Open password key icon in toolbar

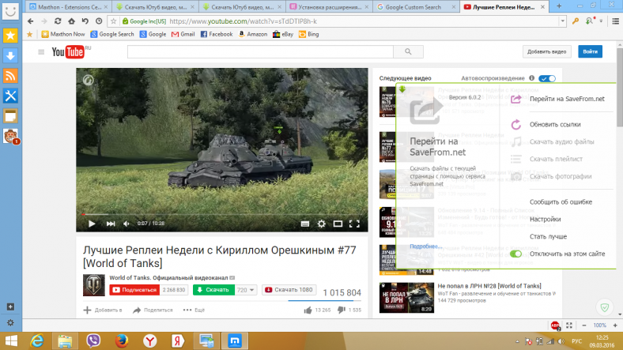[x=576, y=21]
